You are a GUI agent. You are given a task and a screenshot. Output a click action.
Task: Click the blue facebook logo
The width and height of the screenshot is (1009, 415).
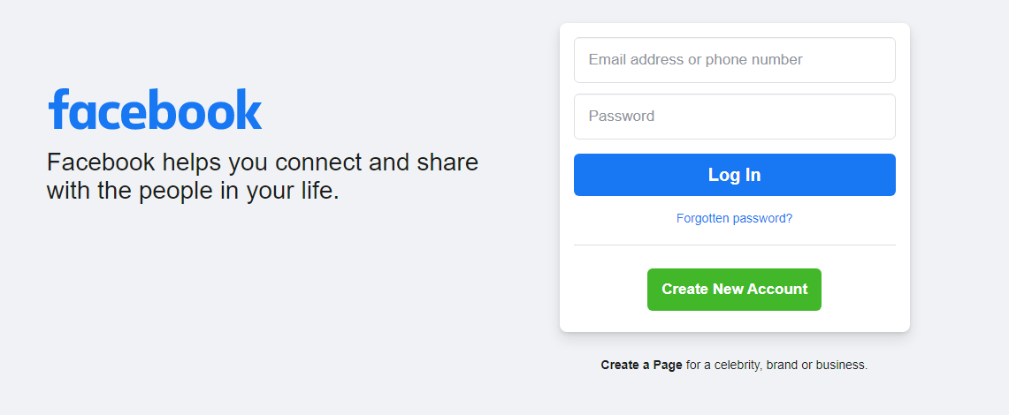pyautogui.click(x=155, y=109)
